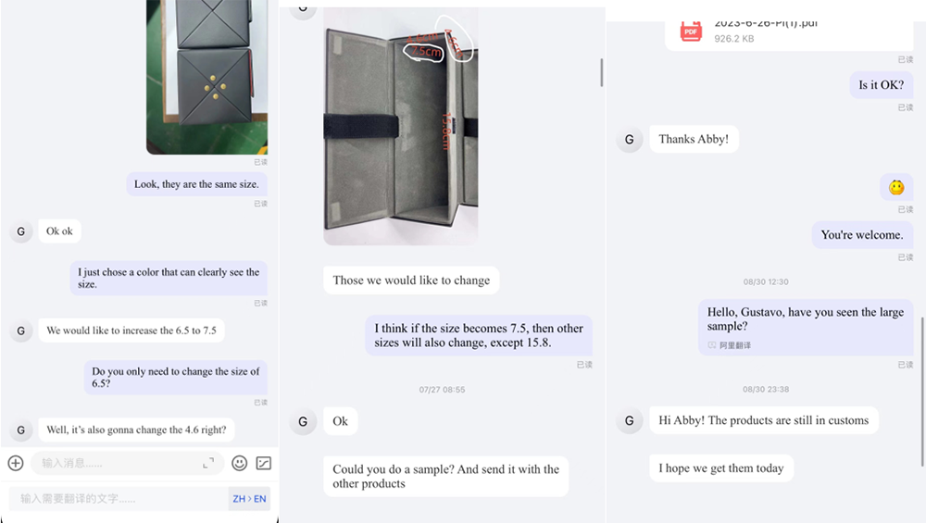926x523 pixels.
Task: Expand the message input box icon
Action: 208,464
